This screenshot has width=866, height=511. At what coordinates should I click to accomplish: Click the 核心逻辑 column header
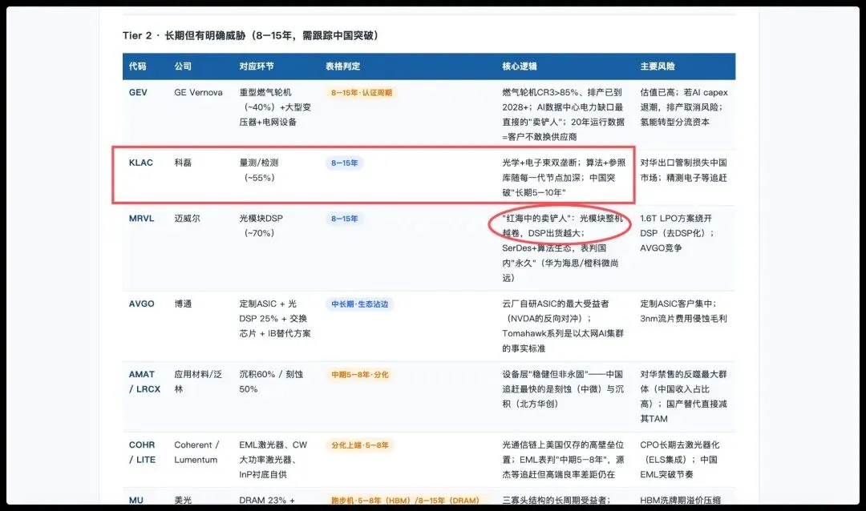pyautogui.click(x=519, y=66)
